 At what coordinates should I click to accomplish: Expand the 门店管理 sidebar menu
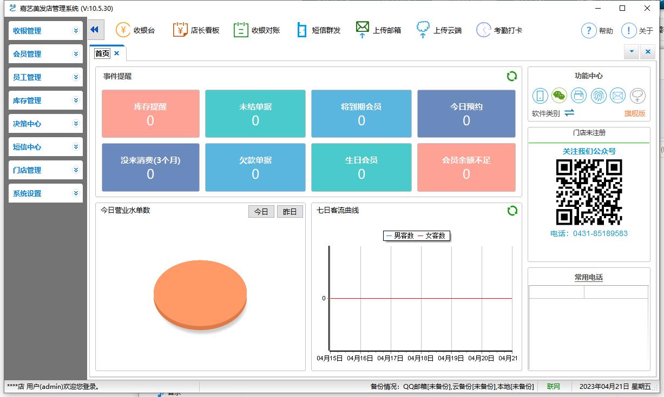click(x=45, y=170)
